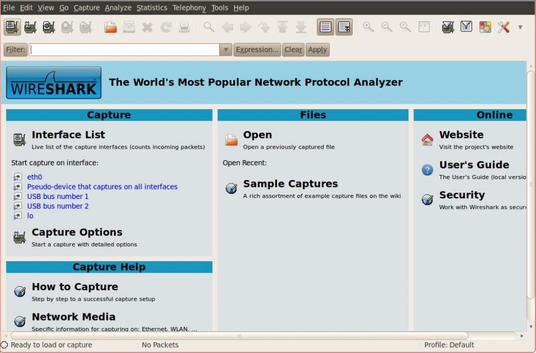
Task: Click icon beside lo interface
Action: click(17, 216)
